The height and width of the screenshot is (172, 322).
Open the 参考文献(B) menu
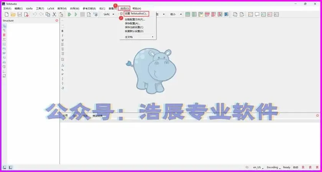point(89,8)
